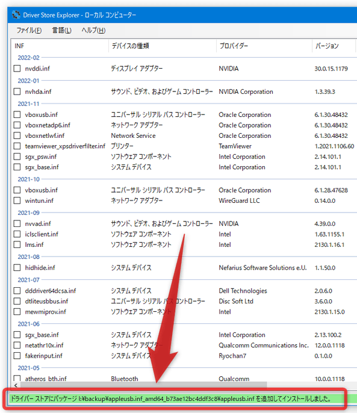This screenshot has width=357, height=413.
Task: Check the teamviewer_xpsdriverfilter.inf checkbox
Action: [x=17, y=146]
